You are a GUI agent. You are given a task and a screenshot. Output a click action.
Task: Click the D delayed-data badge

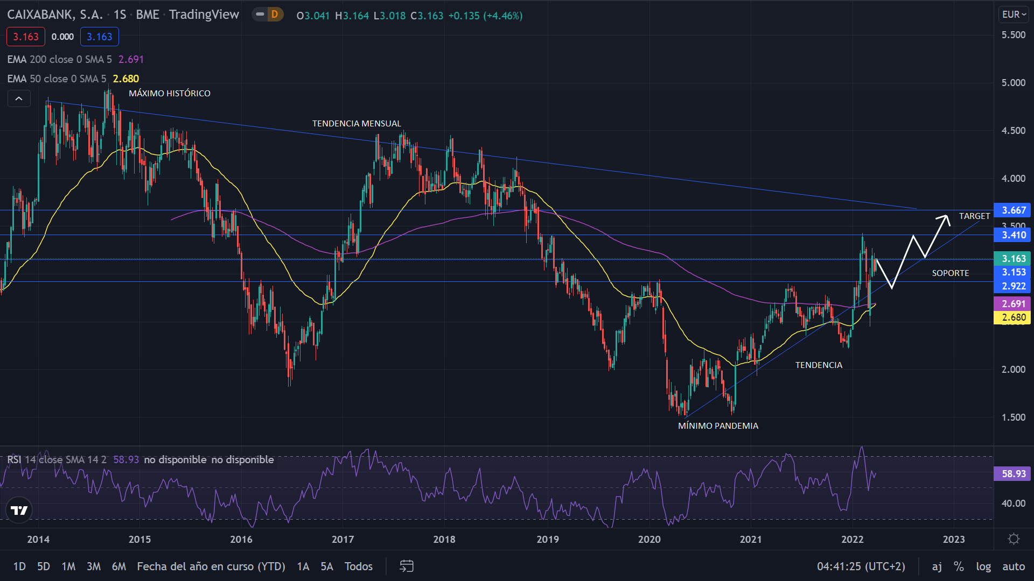point(275,15)
